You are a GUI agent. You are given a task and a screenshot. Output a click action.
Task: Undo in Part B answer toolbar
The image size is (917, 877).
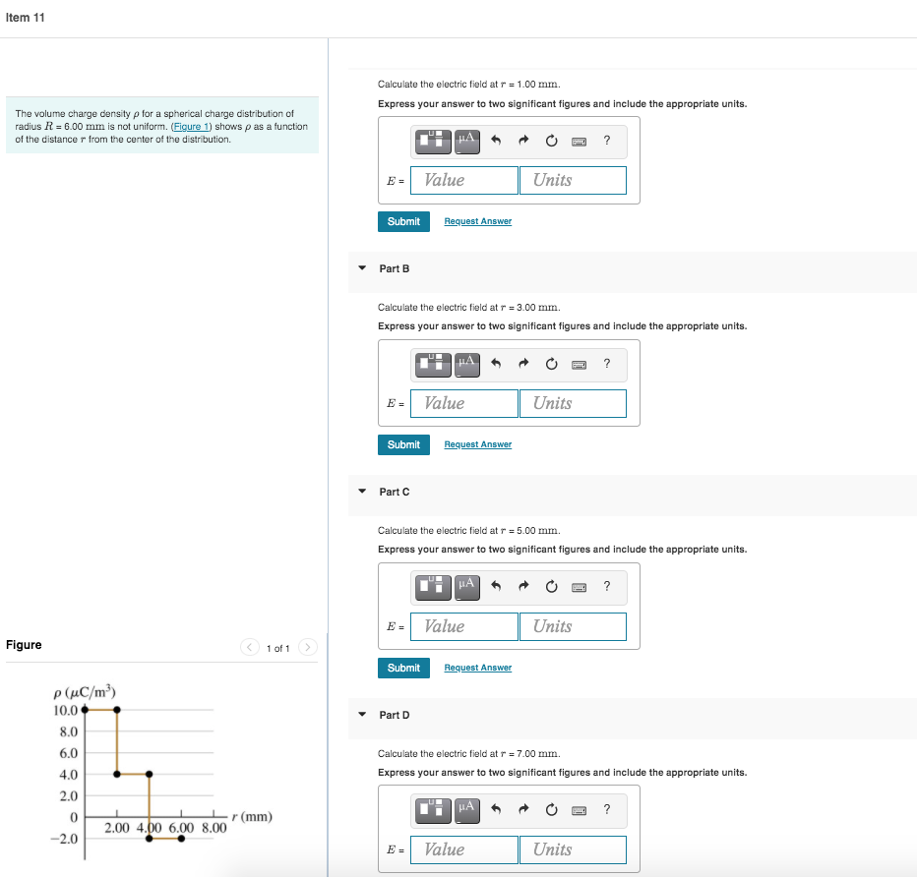496,364
